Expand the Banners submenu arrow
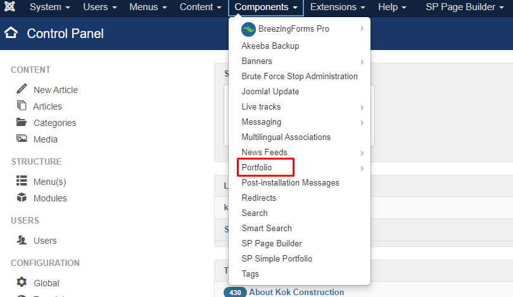 click(x=362, y=62)
